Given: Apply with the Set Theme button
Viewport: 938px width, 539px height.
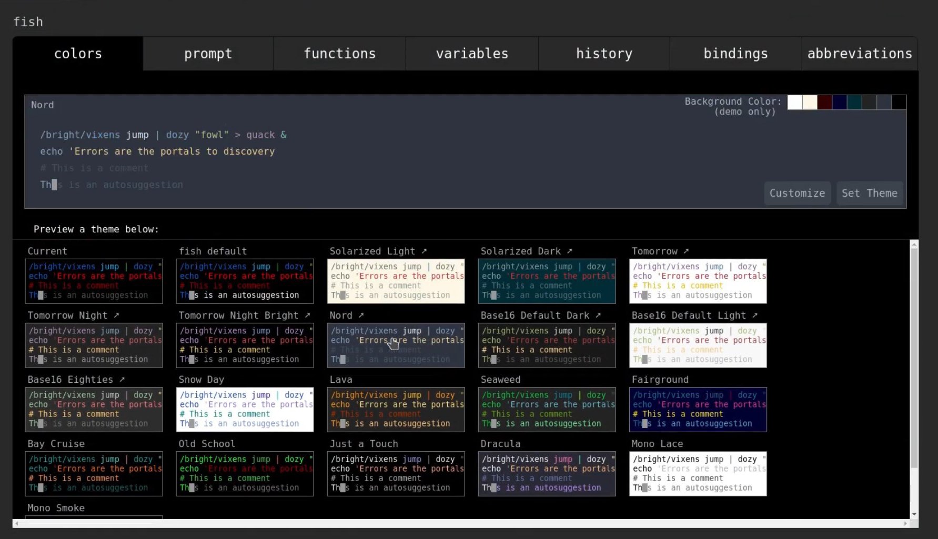Looking at the screenshot, I should (x=869, y=193).
